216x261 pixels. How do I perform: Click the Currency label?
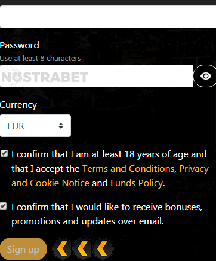point(18,105)
